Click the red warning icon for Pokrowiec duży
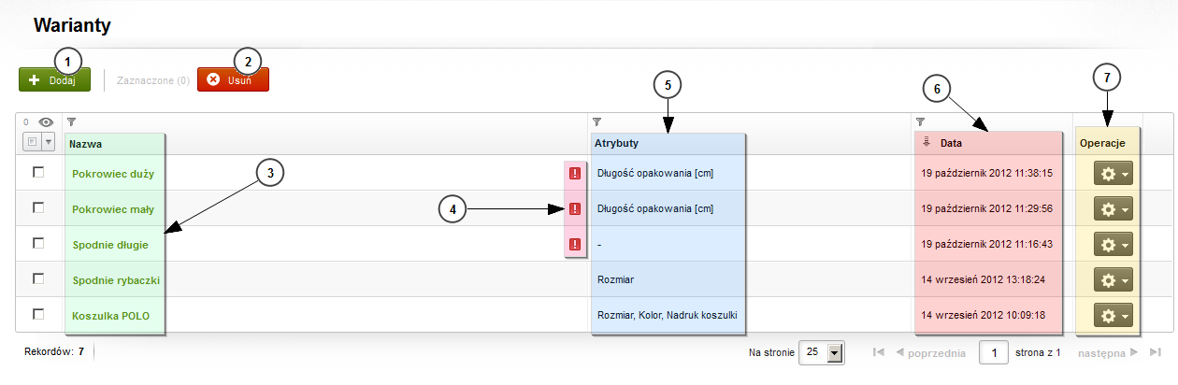Screen dimensions: 1178x385 (x=574, y=174)
